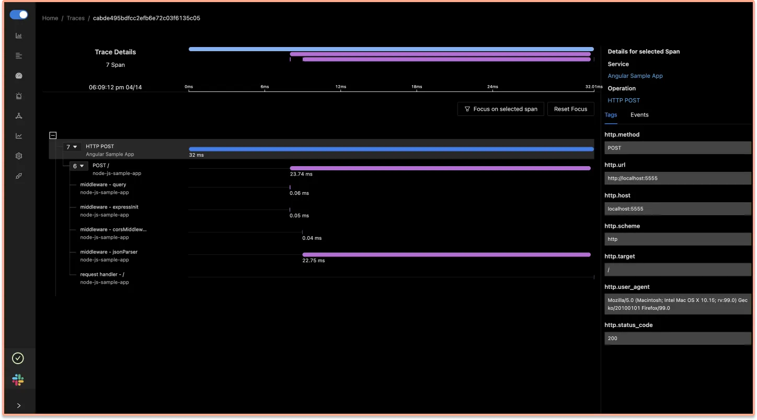
Task: Go to Home breadcrumb
Action: tap(50, 18)
